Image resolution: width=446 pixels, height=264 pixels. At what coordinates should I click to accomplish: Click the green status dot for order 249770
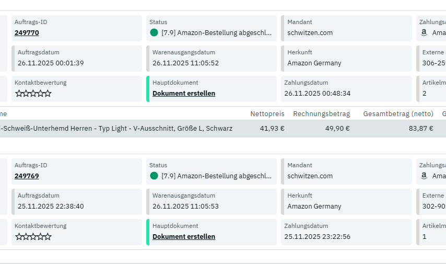pos(154,32)
